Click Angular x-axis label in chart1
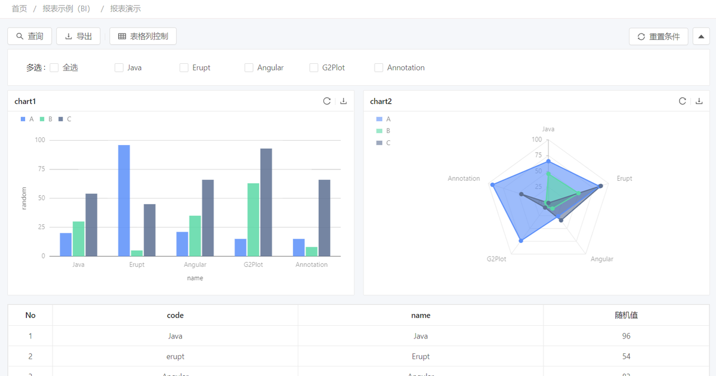 click(195, 264)
